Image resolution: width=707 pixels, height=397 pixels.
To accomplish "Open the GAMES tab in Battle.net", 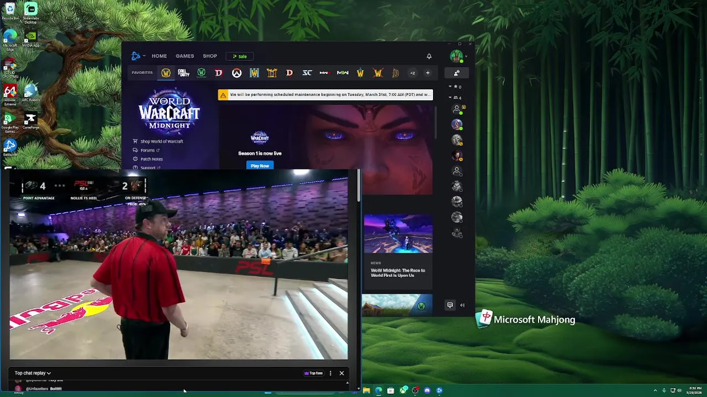I will coord(184,56).
